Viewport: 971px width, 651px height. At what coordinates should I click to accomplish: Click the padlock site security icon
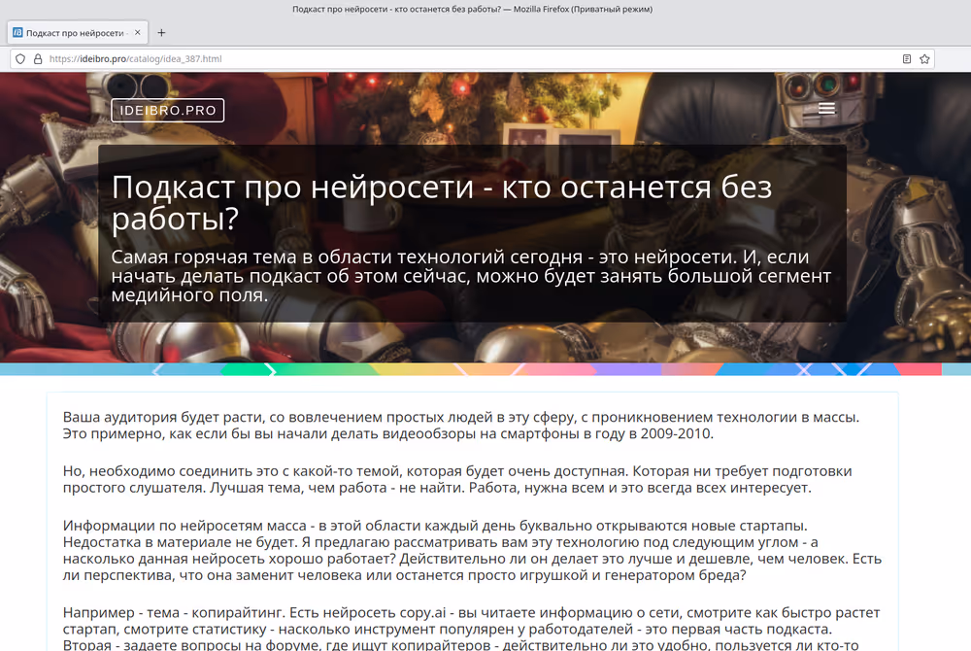(x=37, y=58)
